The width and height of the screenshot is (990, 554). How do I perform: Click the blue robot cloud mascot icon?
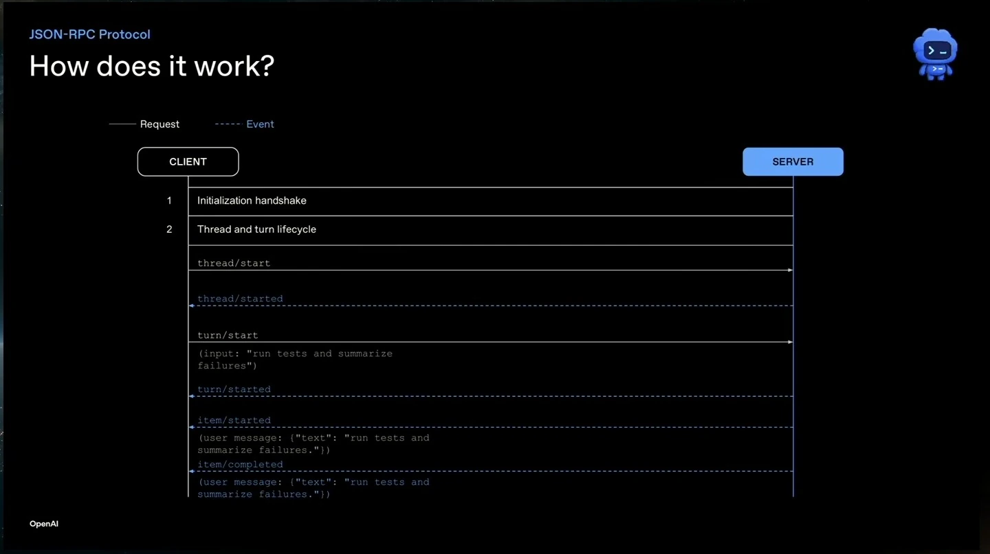(935, 54)
